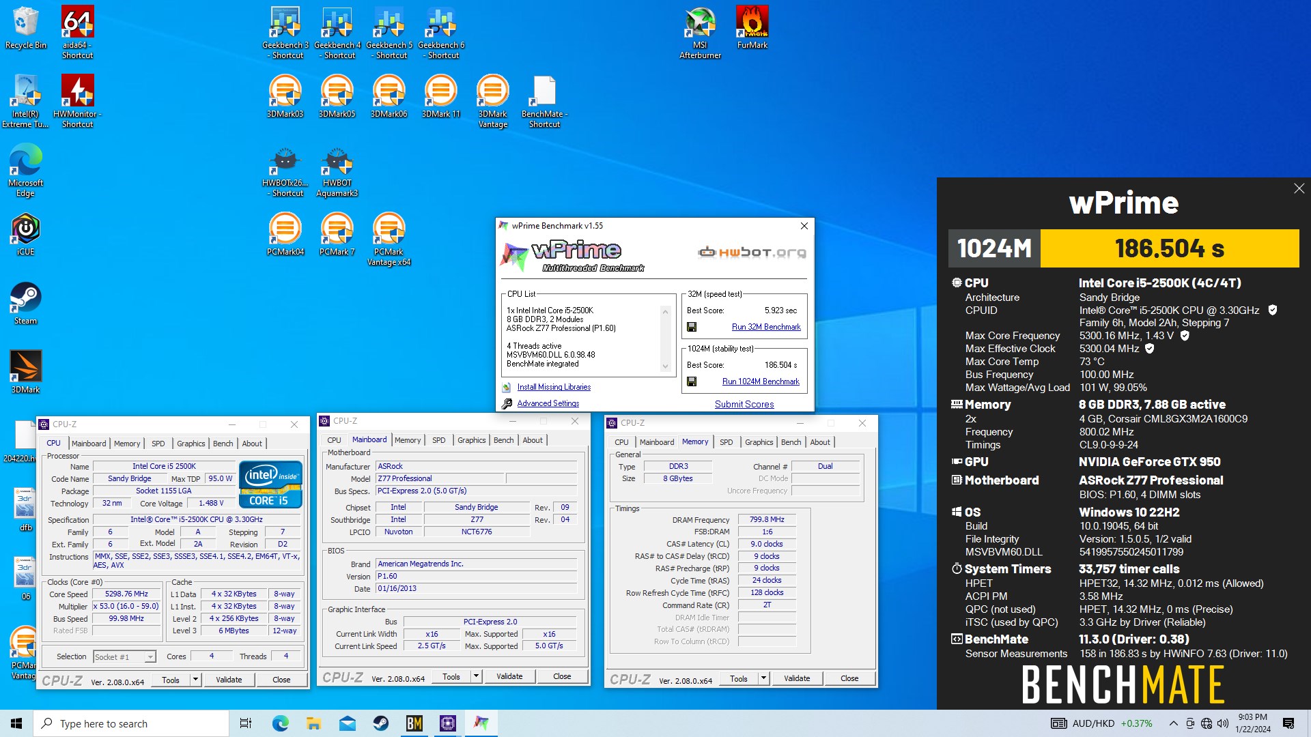Click Install Missing Libraries link
The image size is (1311, 737).
point(554,387)
